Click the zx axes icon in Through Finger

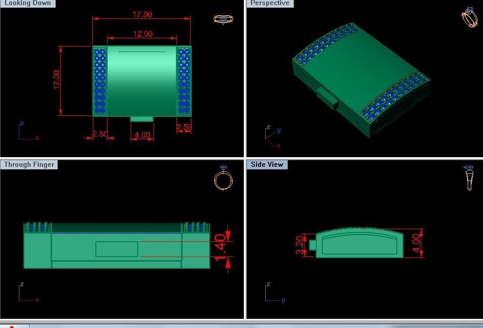click(29, 292)
